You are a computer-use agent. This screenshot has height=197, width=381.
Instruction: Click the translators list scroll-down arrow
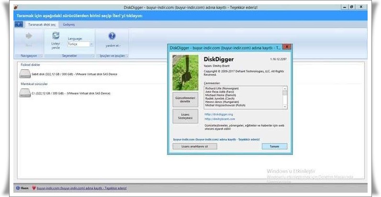285,107
